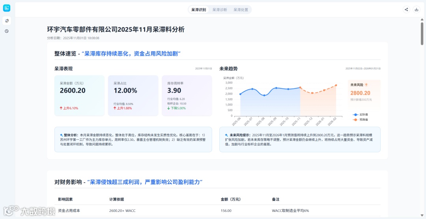Viewport: 426px width, 219px height.
Task: Click the 金额（万元） column header
Action: [x=231, y=199]
